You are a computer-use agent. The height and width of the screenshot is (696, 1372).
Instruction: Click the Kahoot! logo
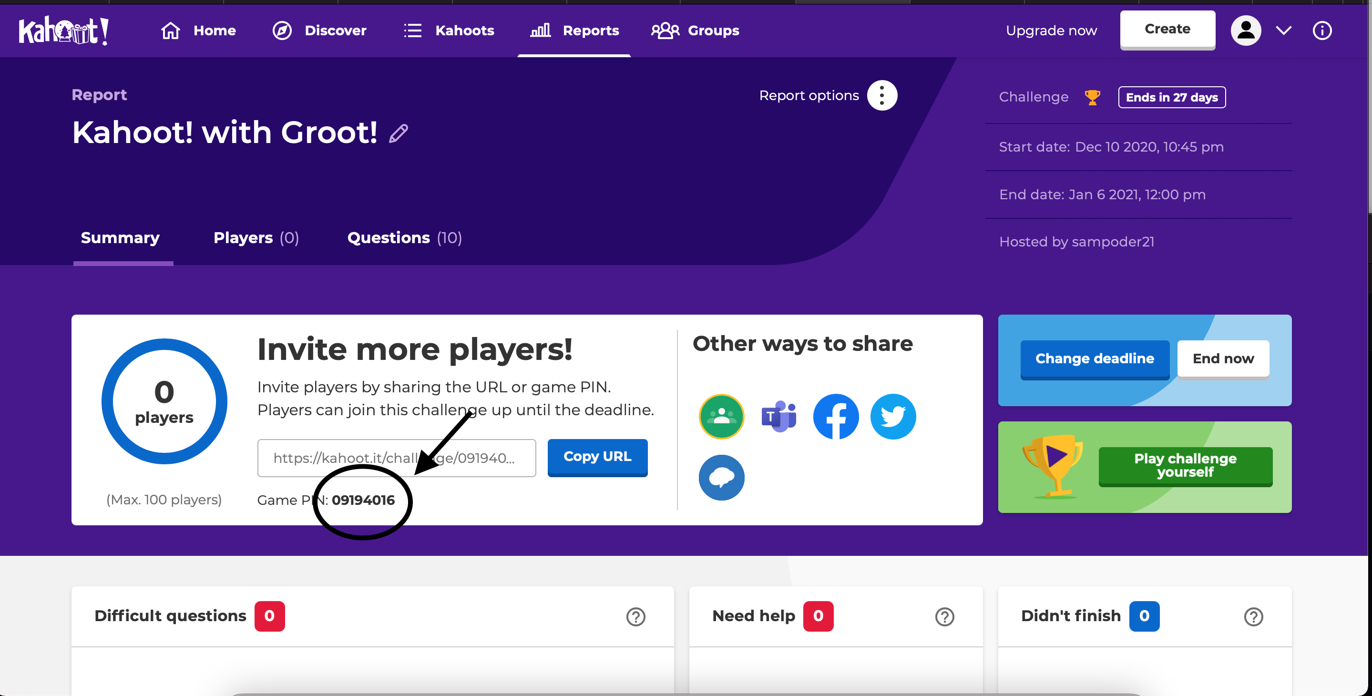64,31
